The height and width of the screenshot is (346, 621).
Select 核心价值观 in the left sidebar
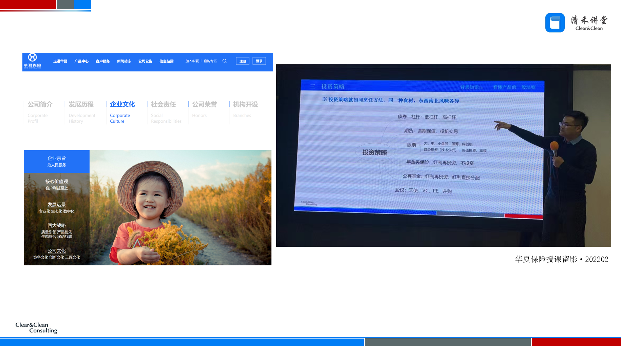pyautogui.click(x=57, y=184)
